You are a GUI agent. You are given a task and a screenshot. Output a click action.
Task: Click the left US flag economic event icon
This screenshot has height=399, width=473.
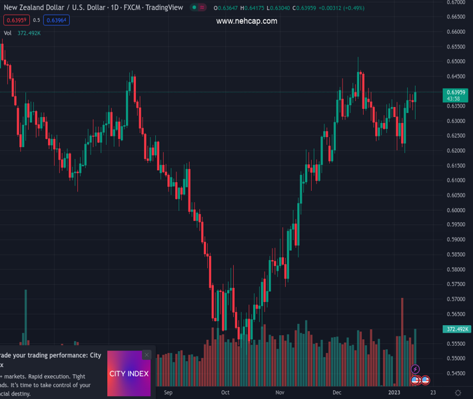click(x=415, y=380)
